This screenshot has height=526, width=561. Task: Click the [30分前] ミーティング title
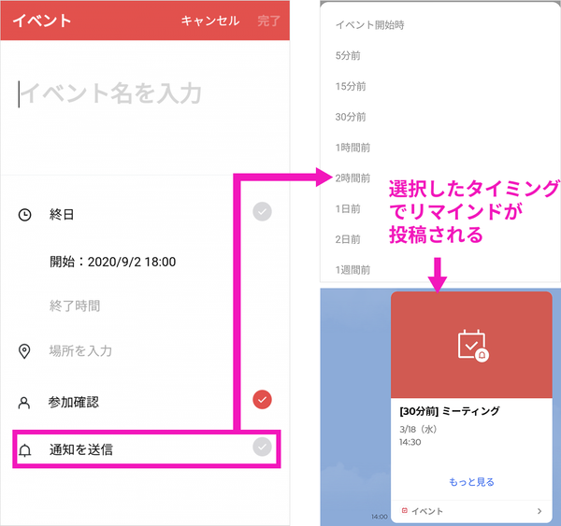coord(450,411)
